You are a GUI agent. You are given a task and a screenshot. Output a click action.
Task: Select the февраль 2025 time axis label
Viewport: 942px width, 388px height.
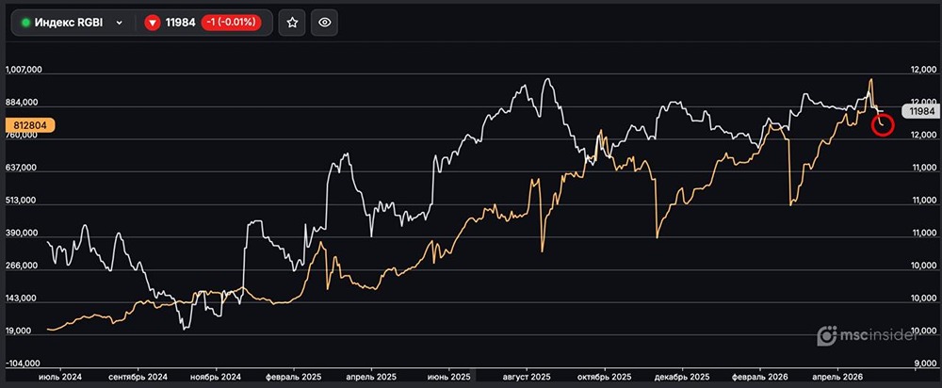coord(293,377)
